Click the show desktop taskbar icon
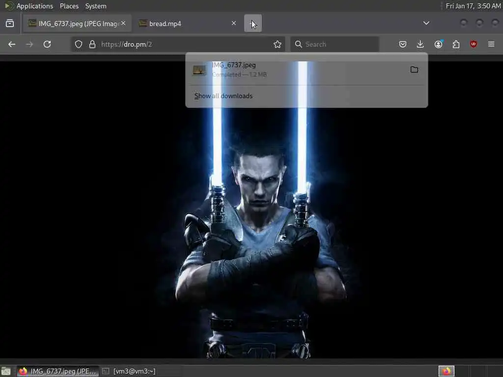The width and height of the screenshot is (503, 377). [x=6, y=371]
